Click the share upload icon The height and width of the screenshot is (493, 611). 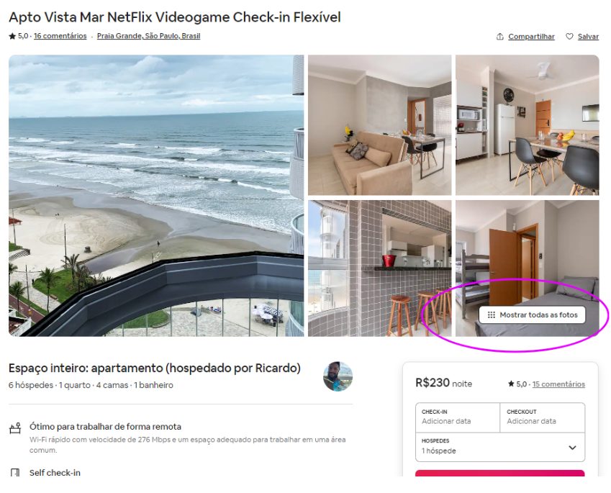500,36
